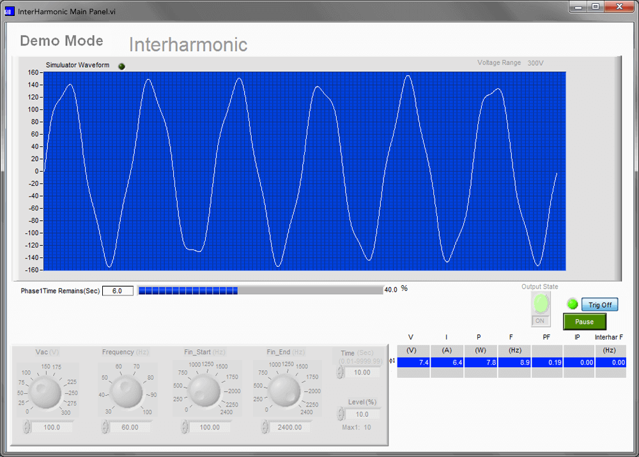This screenshot has width=639, height=457.
Task: Click the Frequency value stepper arrows
Action: click(105, 427)
